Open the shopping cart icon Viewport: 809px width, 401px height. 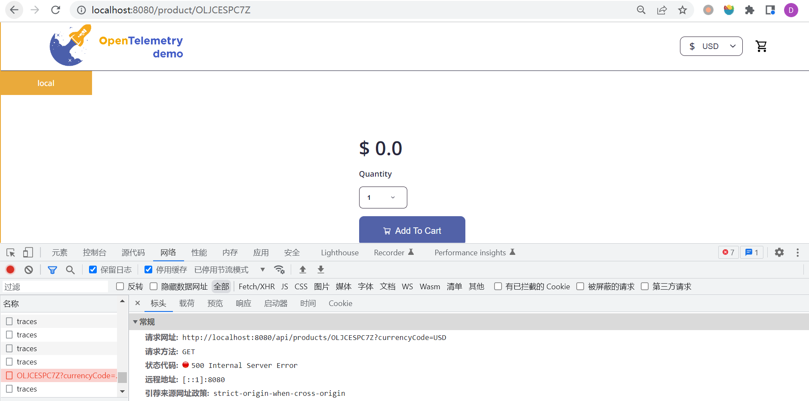coord(761,46)
